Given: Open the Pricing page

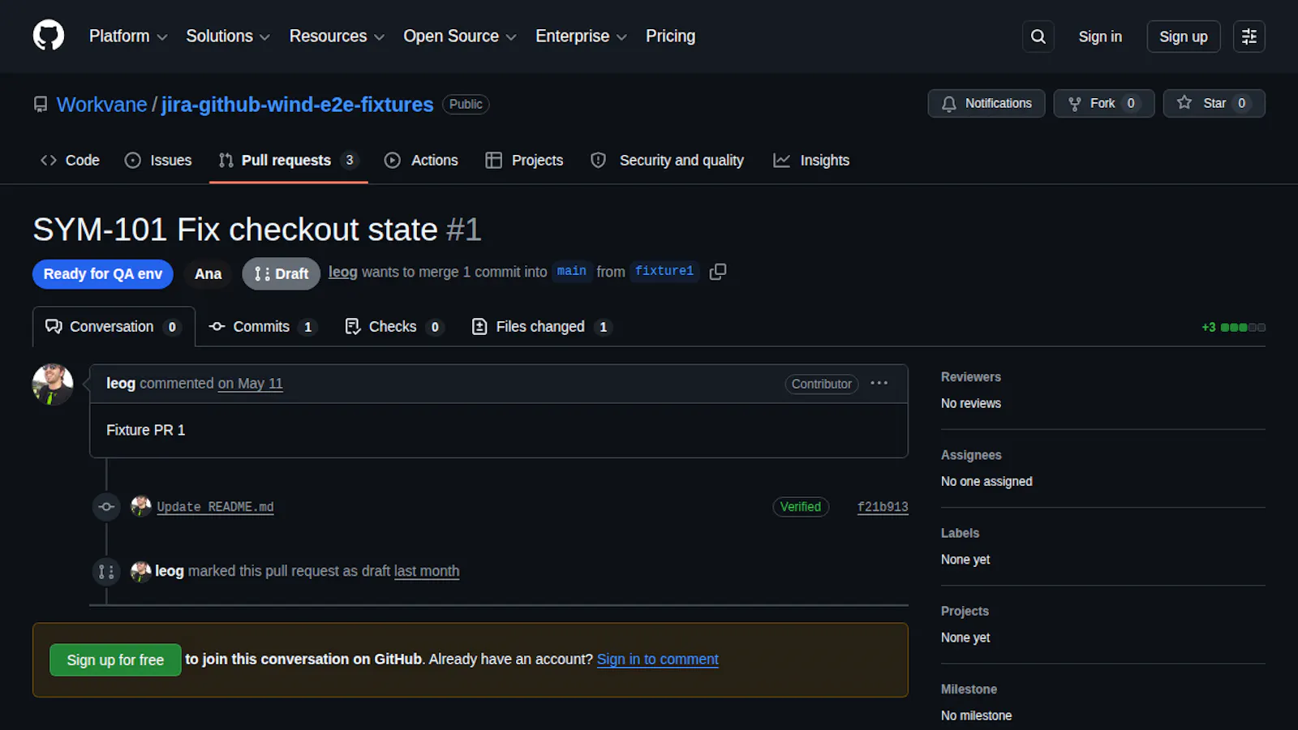Looking at the screenshot, I should (670, 36).
